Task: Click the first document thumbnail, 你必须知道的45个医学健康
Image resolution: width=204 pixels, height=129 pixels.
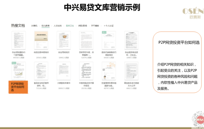Action: coord(19,40)
